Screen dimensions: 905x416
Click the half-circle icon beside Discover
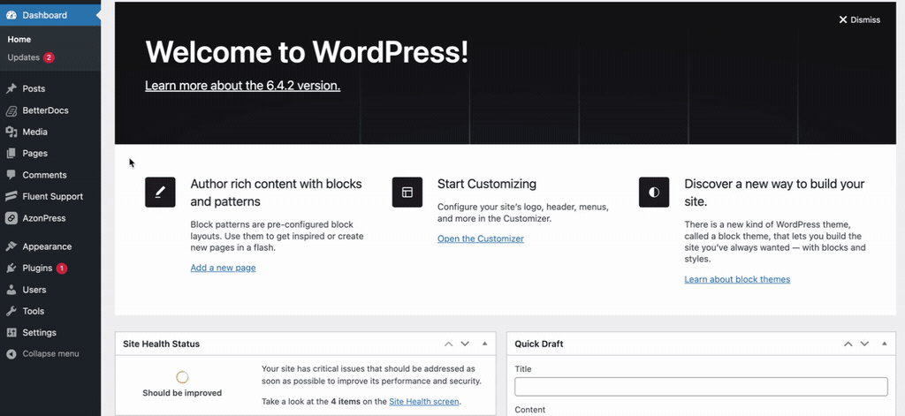coord(654,193)
